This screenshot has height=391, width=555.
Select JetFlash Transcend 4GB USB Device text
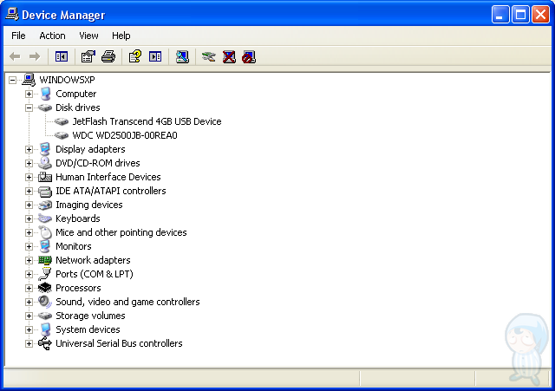(x=147, y=121)
